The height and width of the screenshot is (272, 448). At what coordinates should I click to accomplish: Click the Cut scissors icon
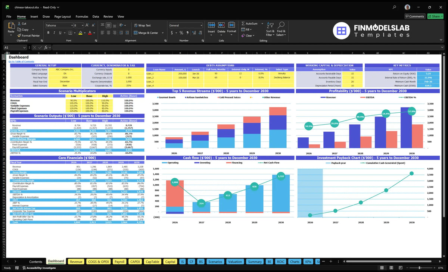click(19, 24)
